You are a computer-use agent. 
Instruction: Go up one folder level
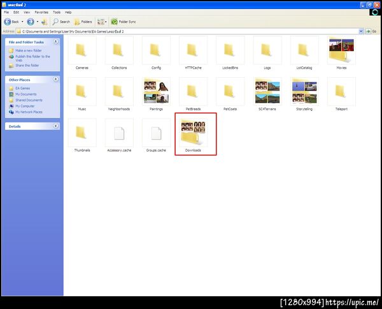44,22
